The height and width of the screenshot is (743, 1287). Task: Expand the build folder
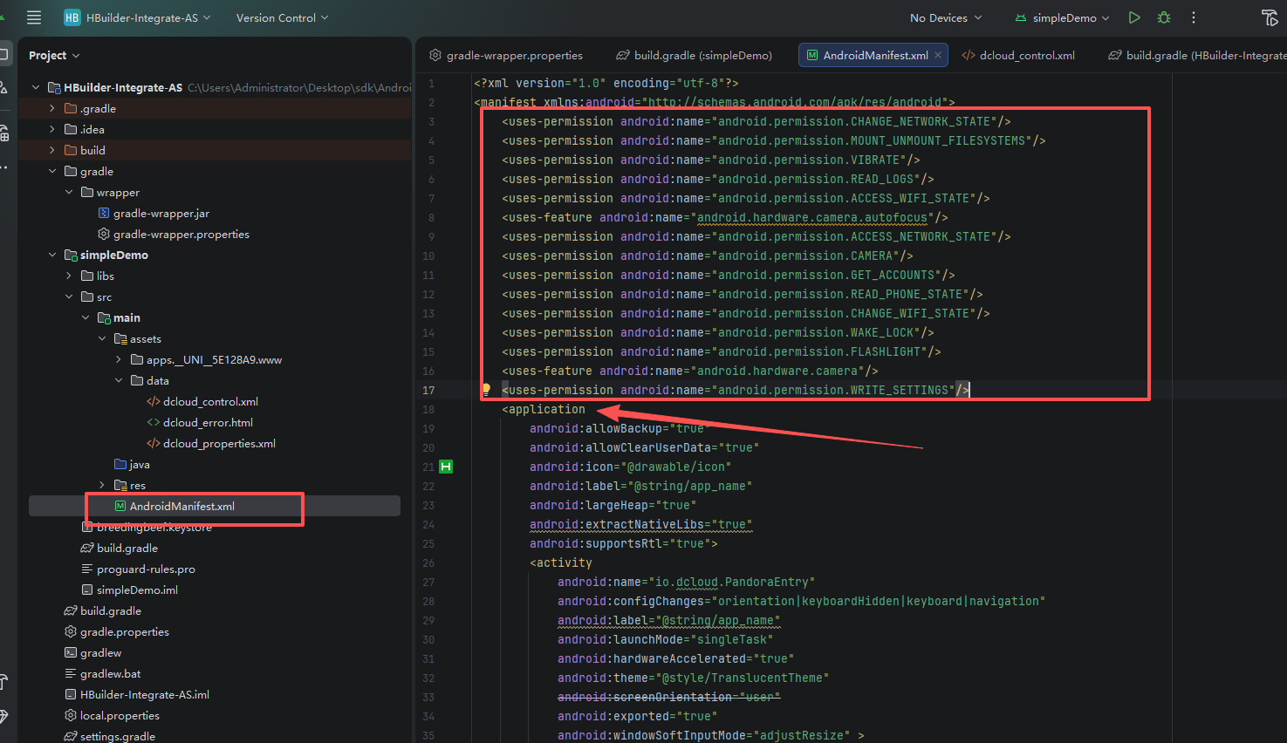tap(52, 150)
